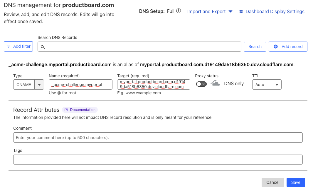313x190 pixels.
Task: Open the CNAME record type dropdown
Action: point(28,85)
